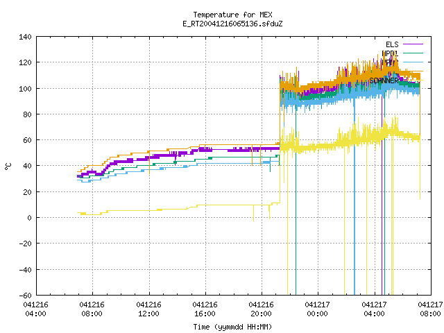This screenshot has height=333, width=444.
Task: Select the filename E_RT20041216065136.sfduZ subtitle
Action: pyautogui.click(x=233, y=24)
